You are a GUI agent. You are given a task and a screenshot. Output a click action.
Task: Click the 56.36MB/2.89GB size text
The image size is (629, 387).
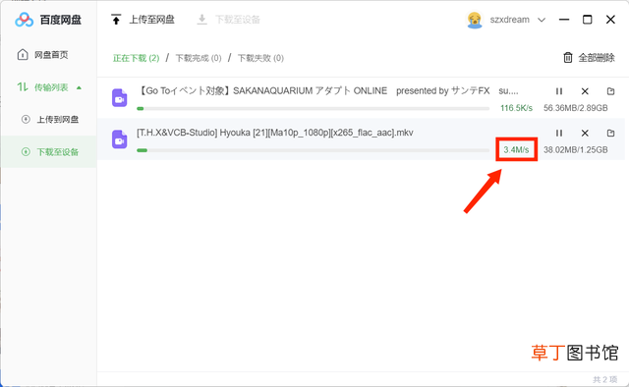tap(576, 108)
